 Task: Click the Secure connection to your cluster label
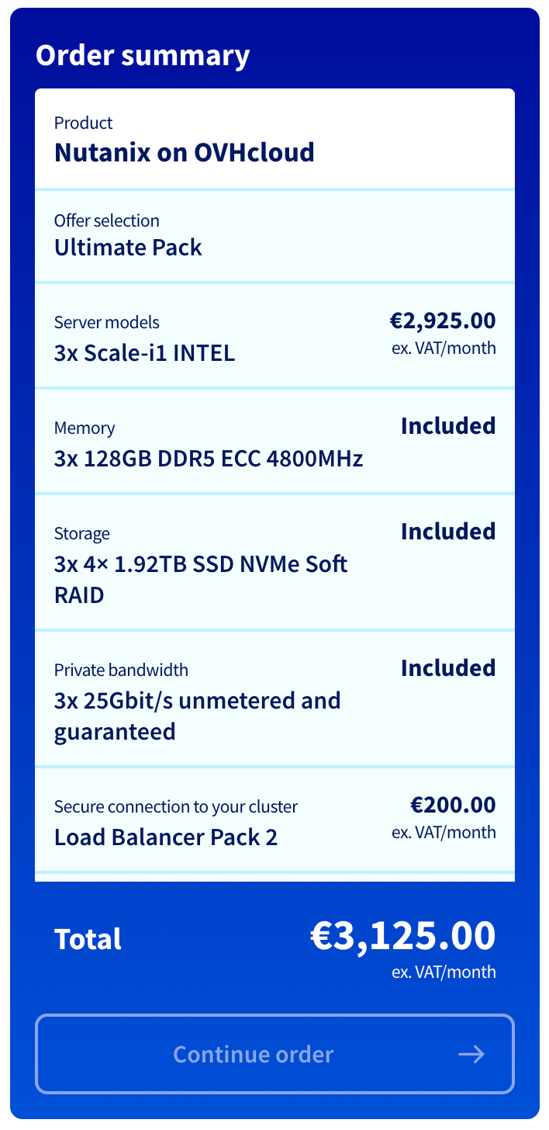coord(175,806)
